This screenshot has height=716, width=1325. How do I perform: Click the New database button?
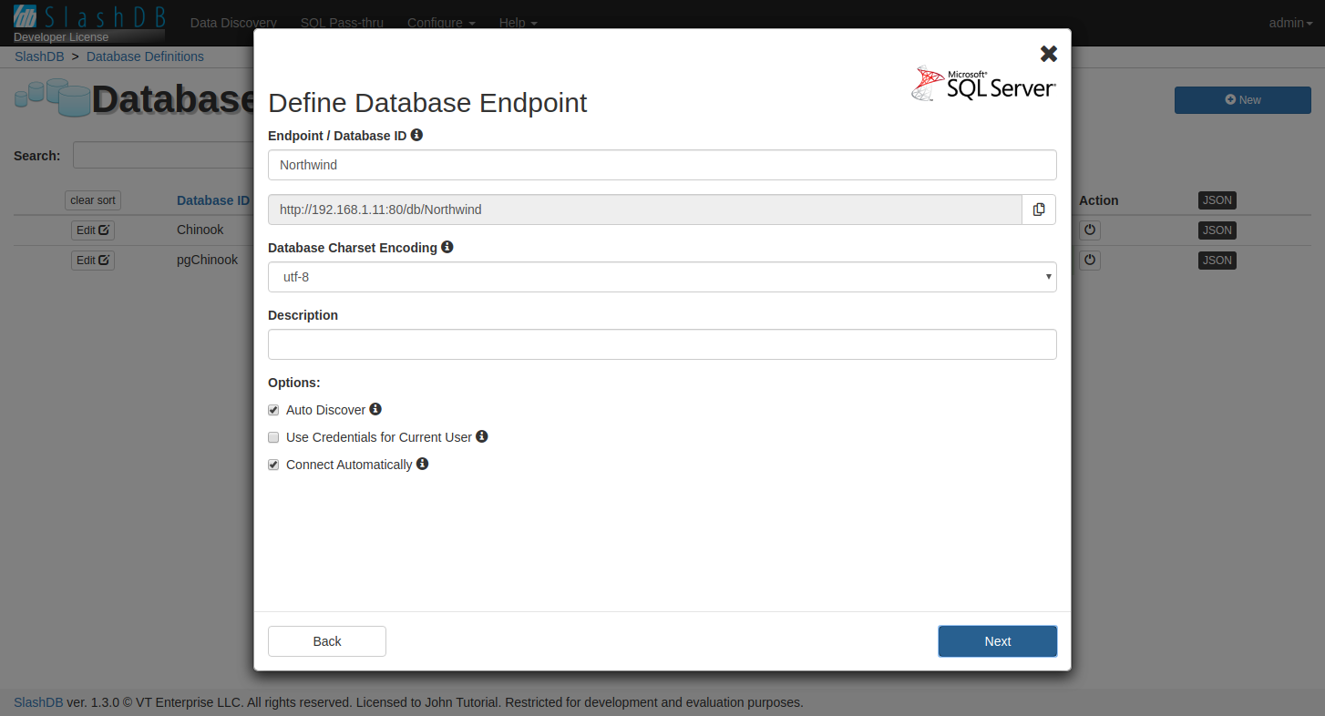1243,100
